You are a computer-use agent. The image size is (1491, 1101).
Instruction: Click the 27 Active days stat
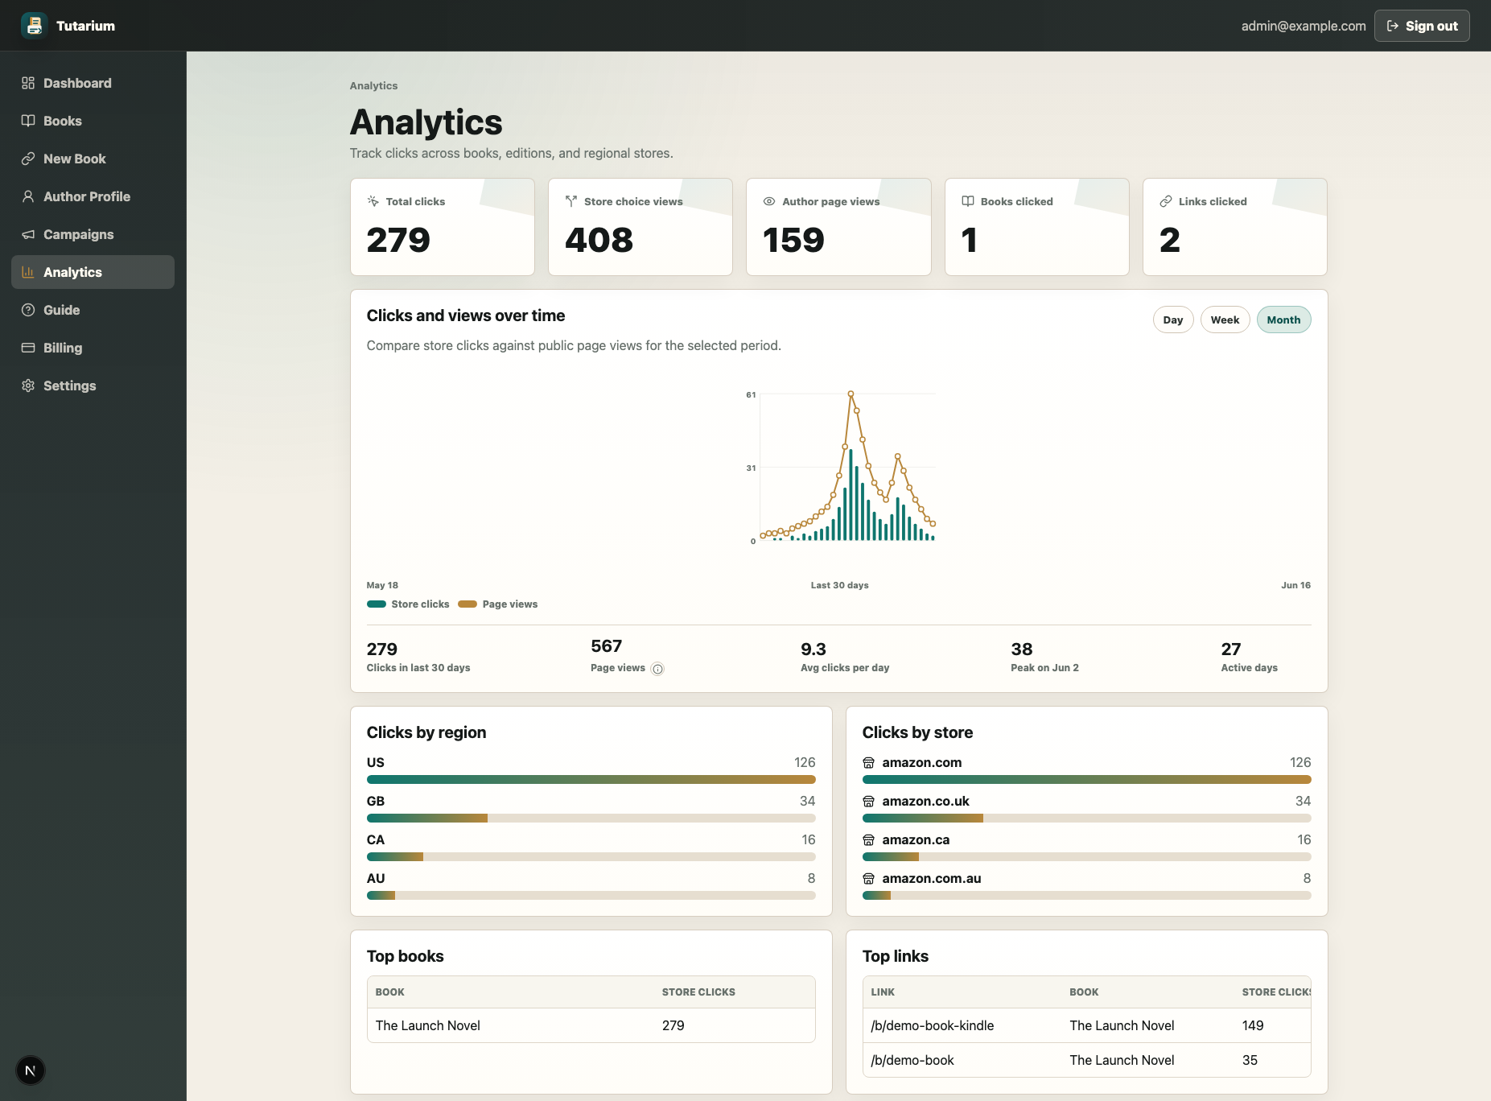1249,657
